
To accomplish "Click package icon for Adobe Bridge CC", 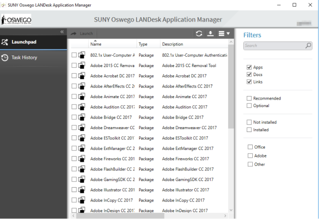I will 82,117.
